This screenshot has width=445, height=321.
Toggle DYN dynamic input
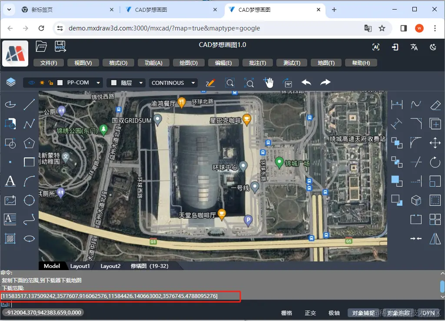(x=428, y=313)
